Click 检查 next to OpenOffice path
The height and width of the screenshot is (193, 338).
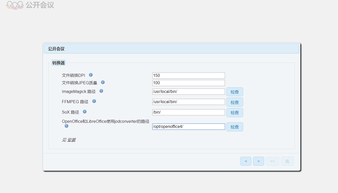[x=235, y=127]
